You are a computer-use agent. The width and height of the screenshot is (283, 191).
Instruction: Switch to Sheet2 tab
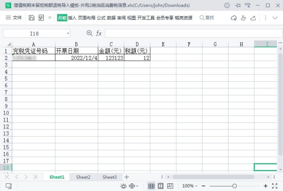click(x=83, y=177)
